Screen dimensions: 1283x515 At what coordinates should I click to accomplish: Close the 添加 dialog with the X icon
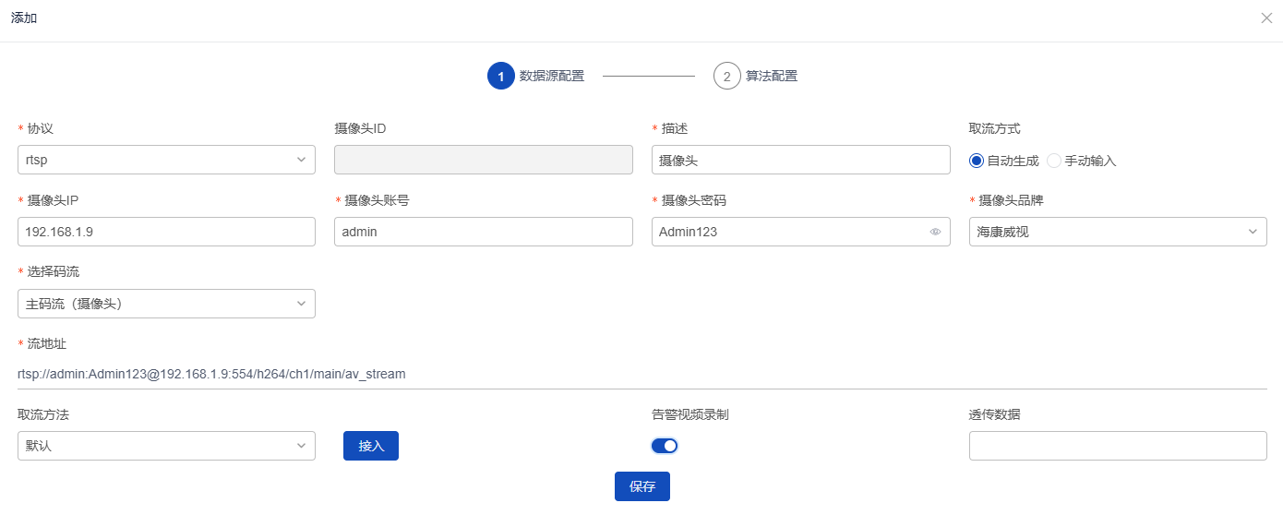(1266, 18)
